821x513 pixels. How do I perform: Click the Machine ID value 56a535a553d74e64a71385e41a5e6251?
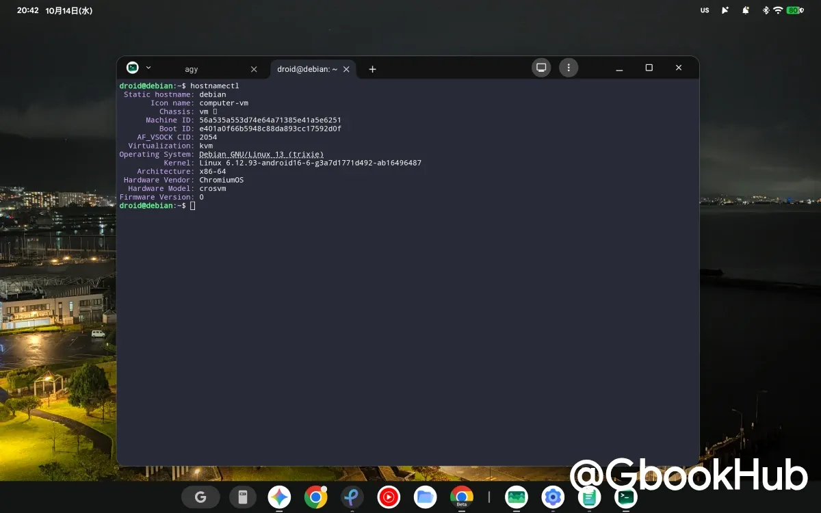click(x=270, y=120)
